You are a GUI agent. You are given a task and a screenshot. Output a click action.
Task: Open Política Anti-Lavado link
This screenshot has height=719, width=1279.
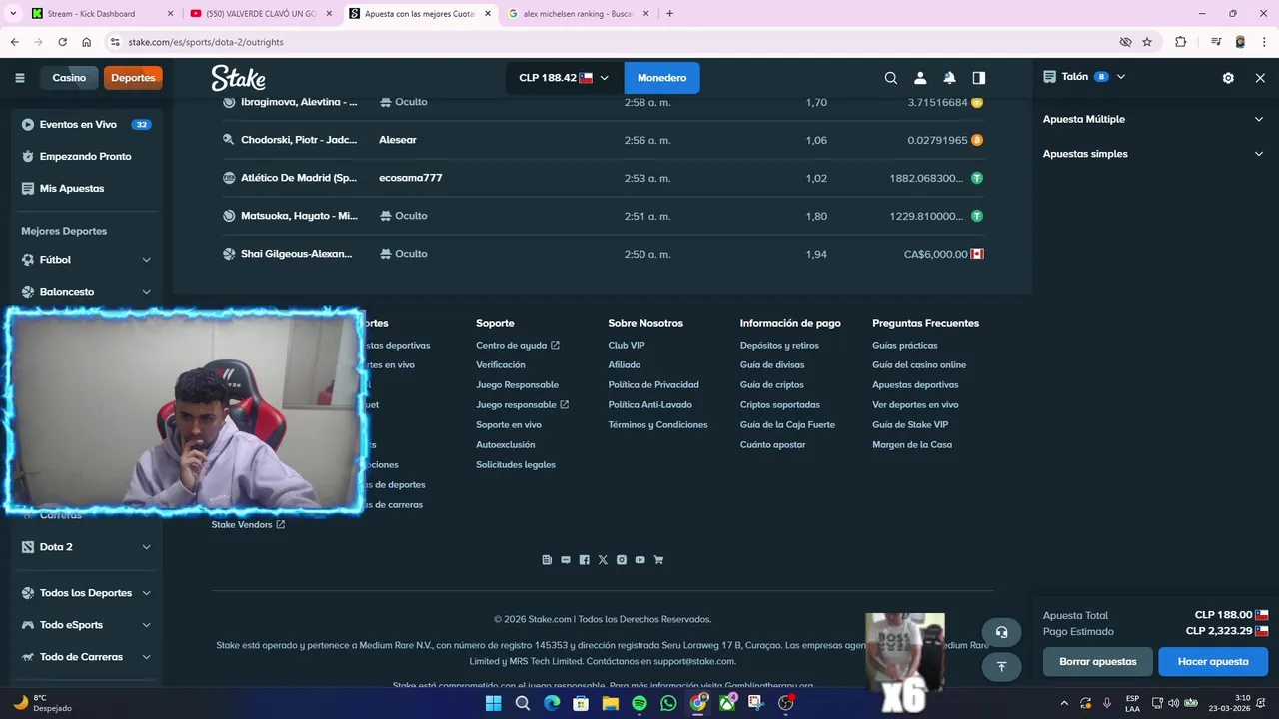(650, 405)
